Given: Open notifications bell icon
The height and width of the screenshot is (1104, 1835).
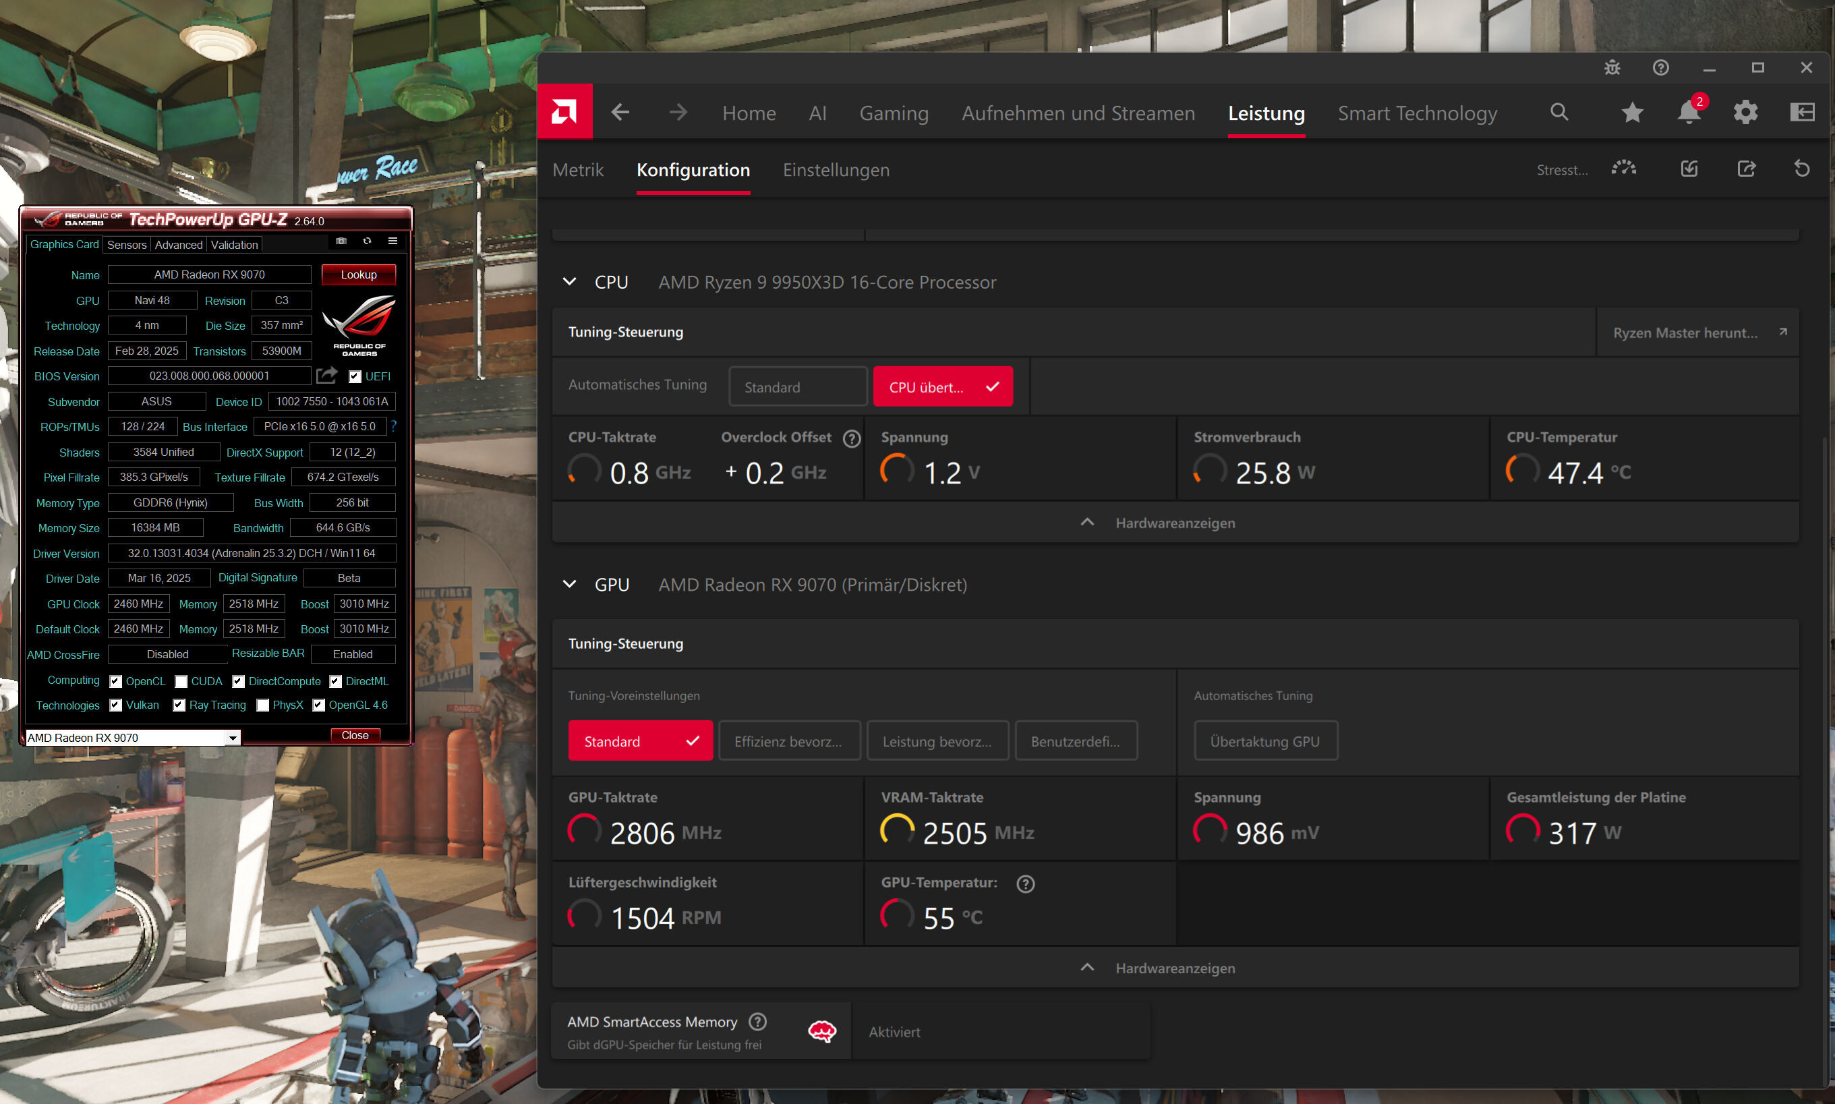Looking at the screenshot, I should pyautogui.click(x=1689, y=113).
